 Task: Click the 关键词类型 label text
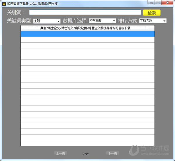point(19,21)
